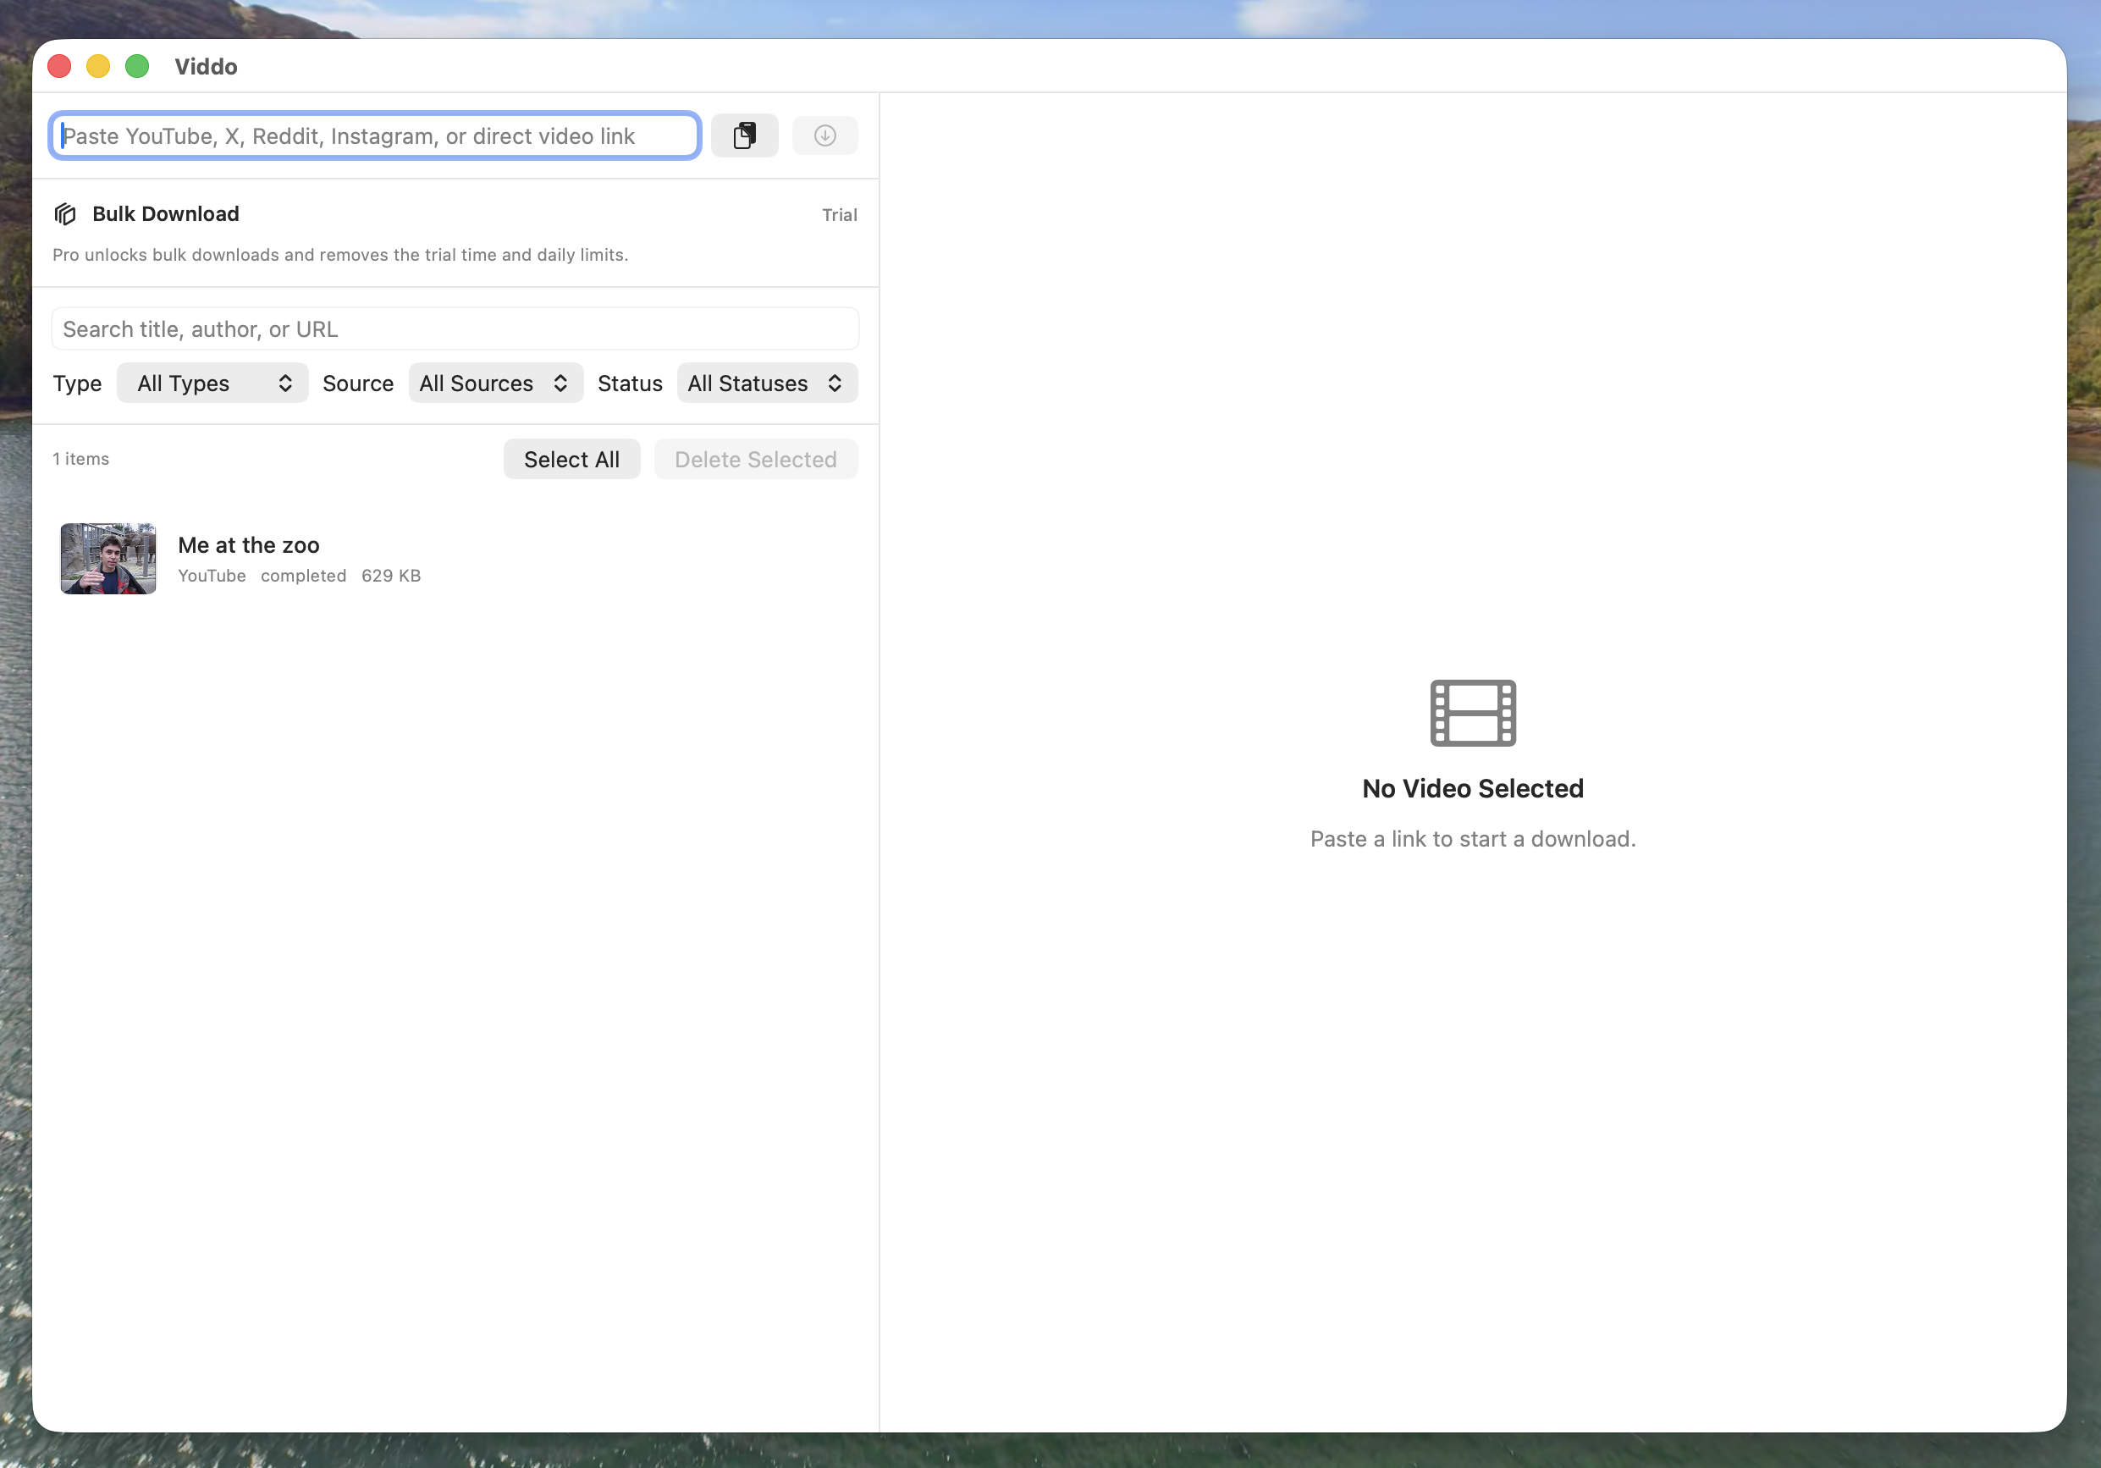2101x1468 pixels.
Task: Click the paste-from-clipboard icon button
Action: click(x=744, y=135)
